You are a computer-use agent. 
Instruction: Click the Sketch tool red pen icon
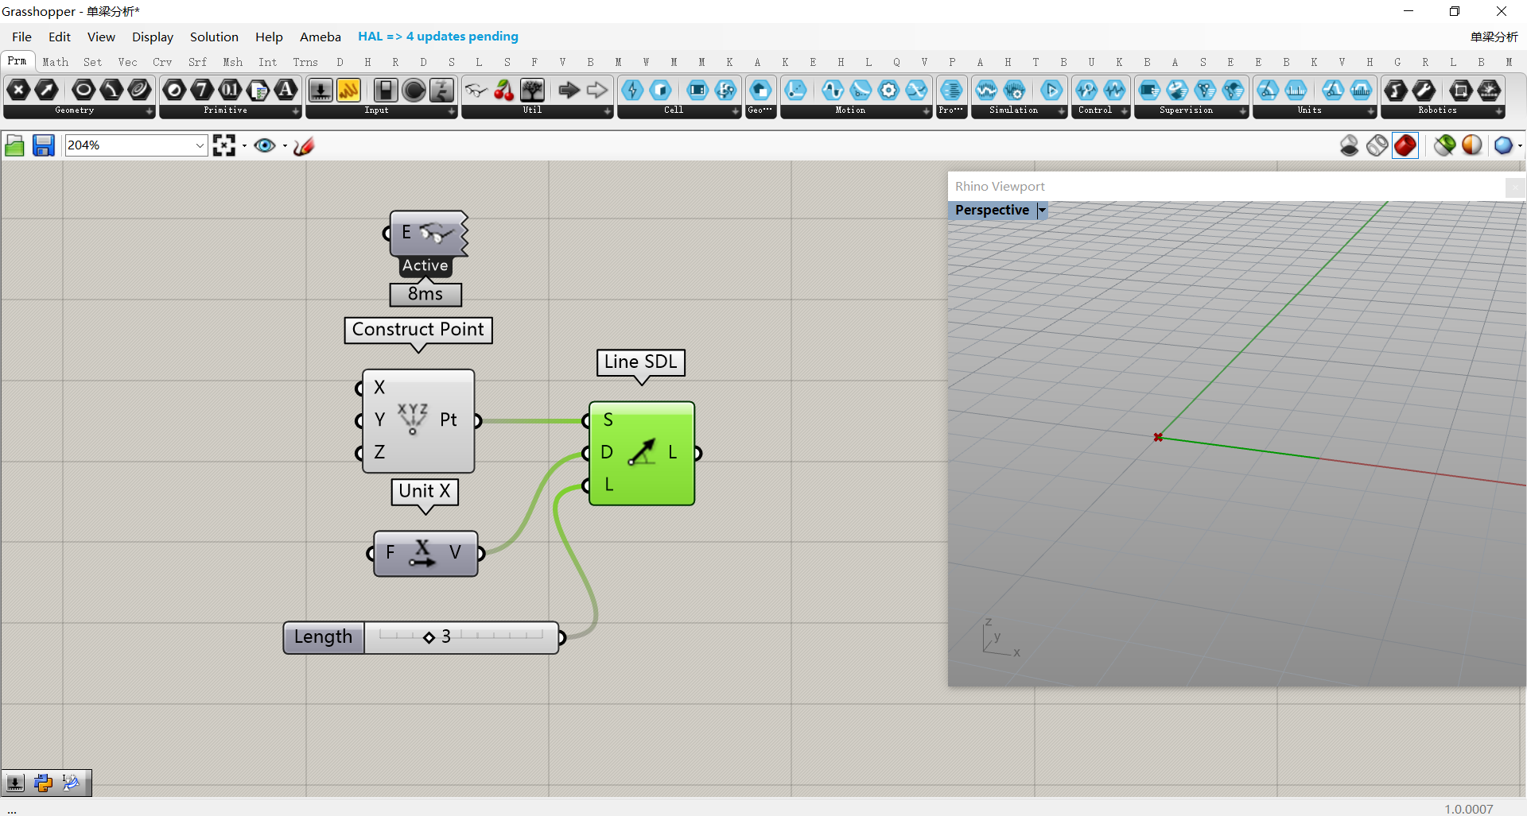pos(304,145)
